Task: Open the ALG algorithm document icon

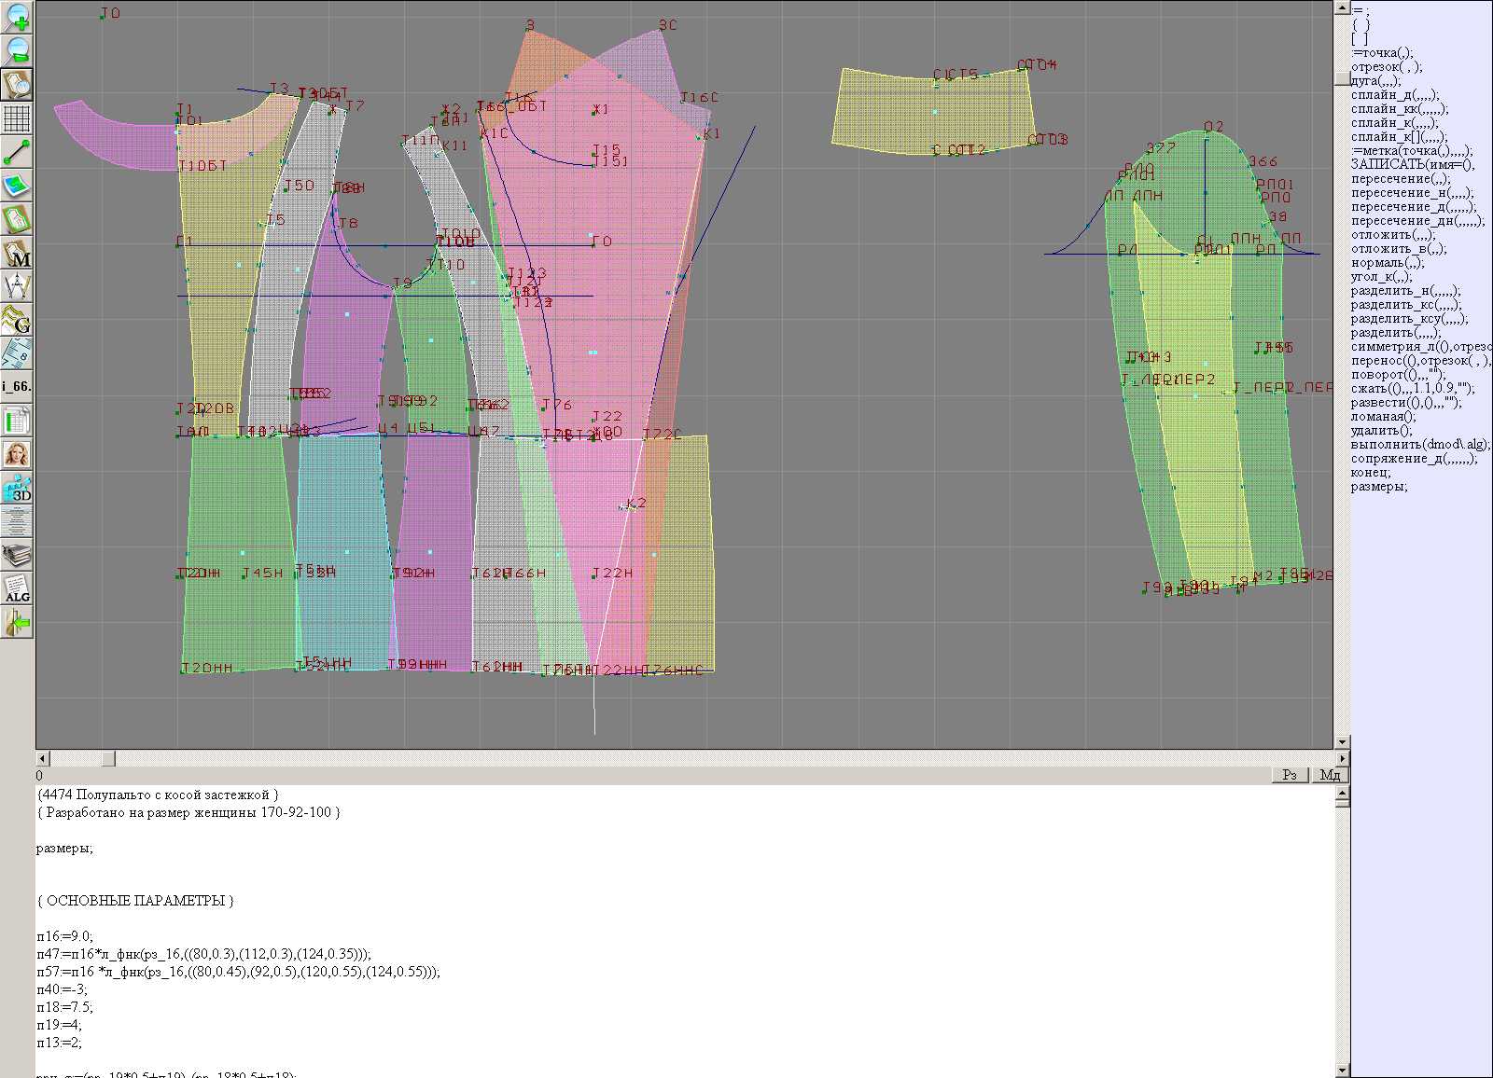Action: [17, 589]
